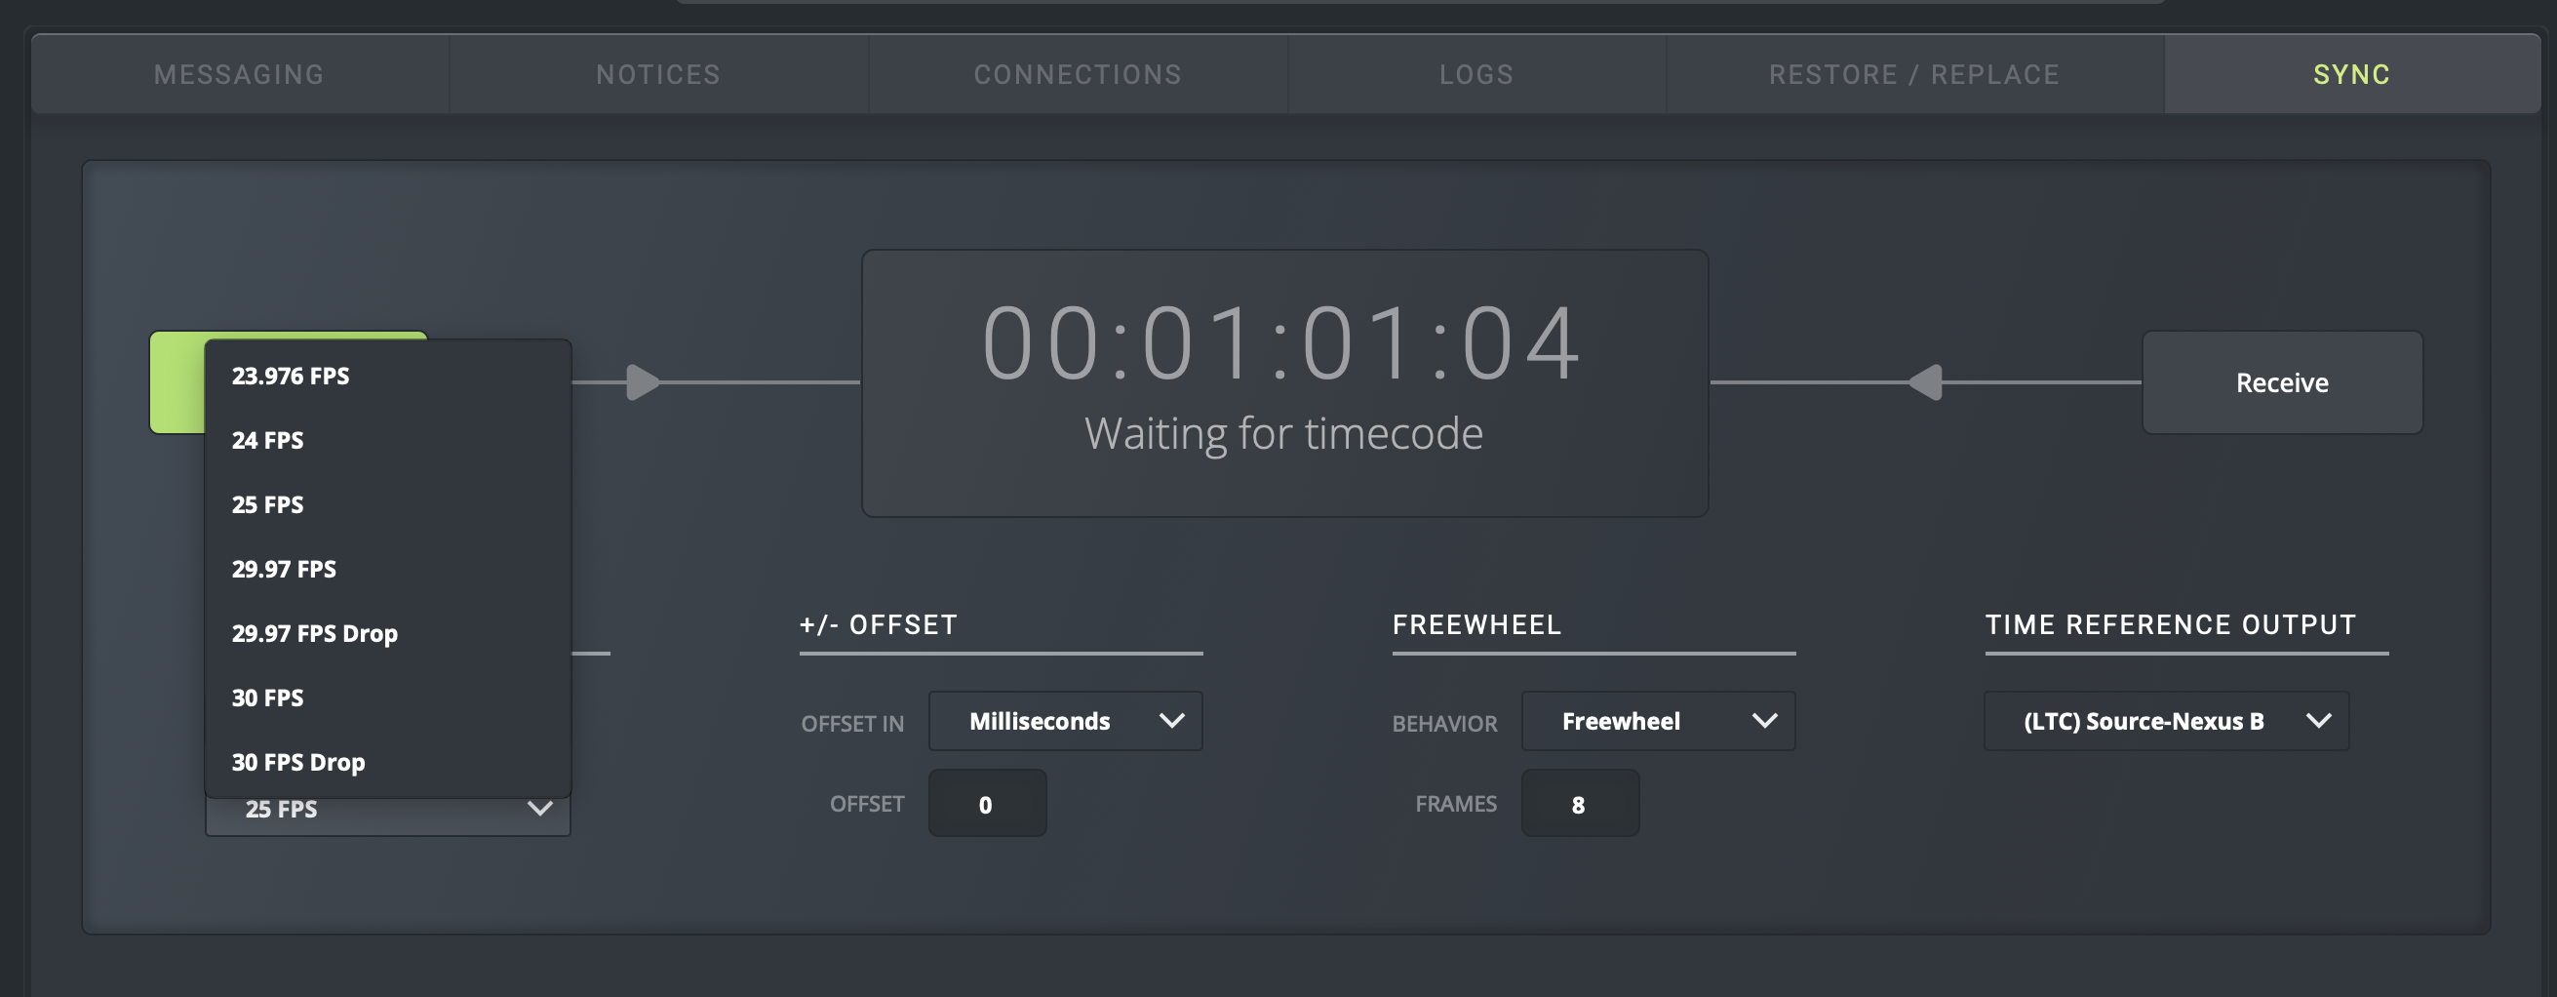Edit the Freewheel Frames field
Viewport: 2557px width, 997px height.
pos(1579,804)
